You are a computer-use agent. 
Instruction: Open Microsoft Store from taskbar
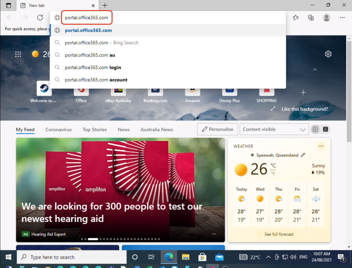point(202,257)
